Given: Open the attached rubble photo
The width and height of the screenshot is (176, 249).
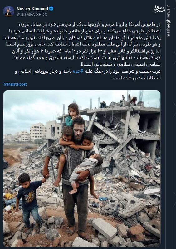Looking at the screenshot, I should (82, 168).
